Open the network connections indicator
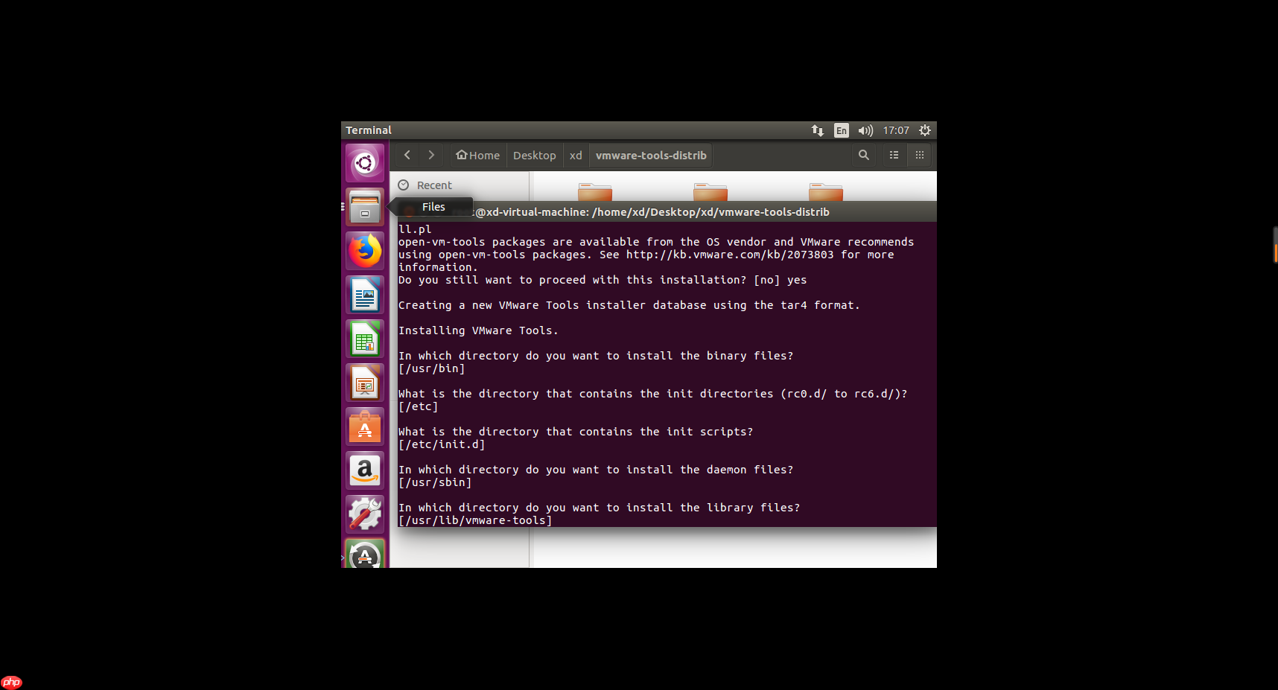The width and height of the screenshot is (1278, 690). (817, 130)
